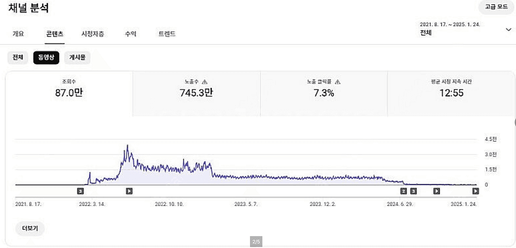Open the 시청지층 tab
Screen dimensions: 516x248
[x=93, y=34]
